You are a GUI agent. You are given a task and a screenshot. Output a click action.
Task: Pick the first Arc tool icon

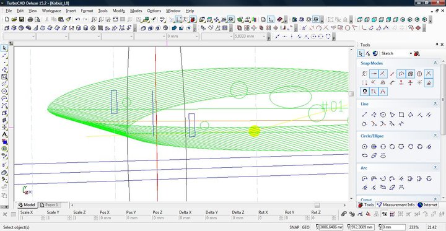pos(364,178)
